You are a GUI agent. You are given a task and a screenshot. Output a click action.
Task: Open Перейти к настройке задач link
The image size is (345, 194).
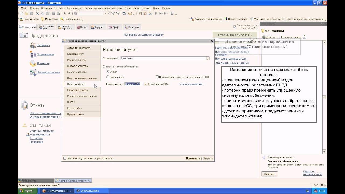coord(312,173)
